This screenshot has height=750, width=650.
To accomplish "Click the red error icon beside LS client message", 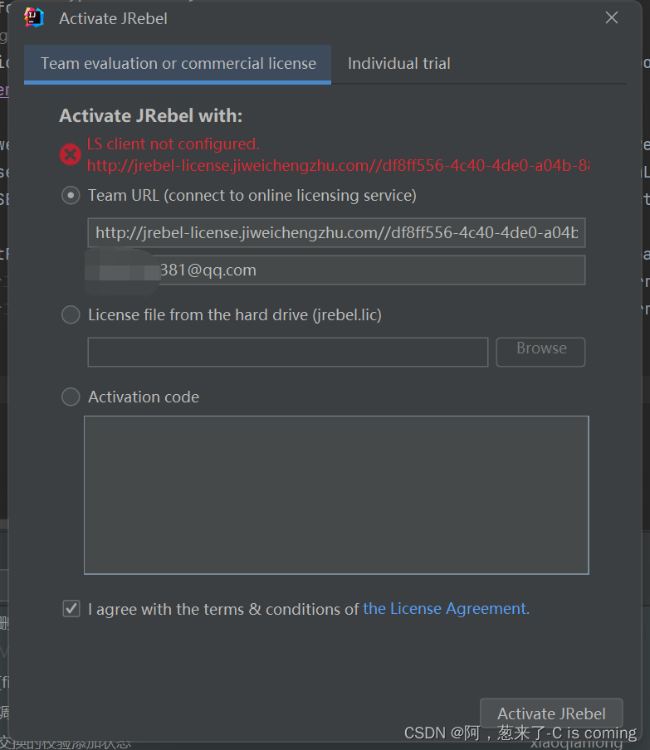I will click(x=71, y=154).
